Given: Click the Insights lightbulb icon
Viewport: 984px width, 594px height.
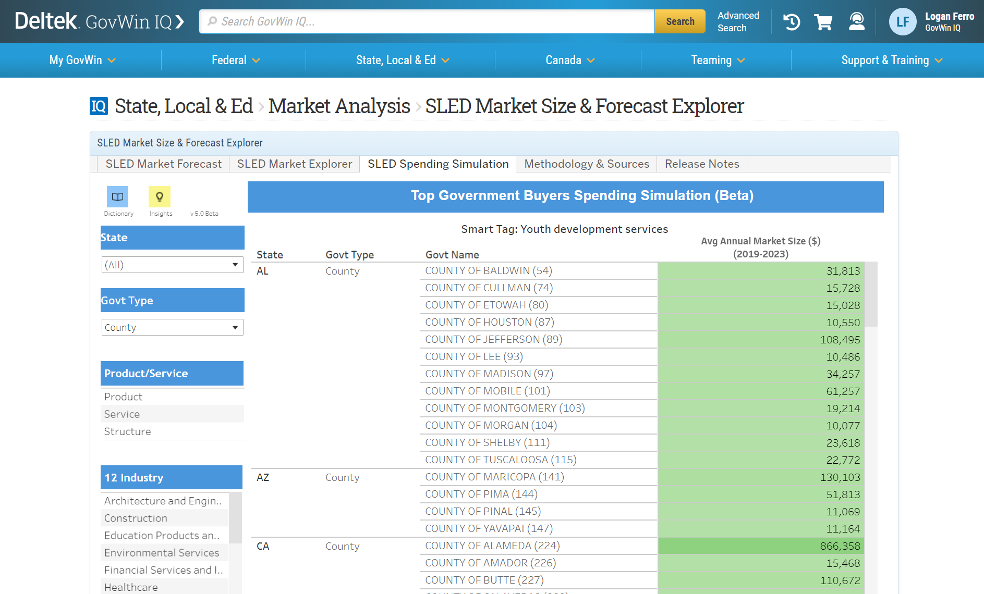Looking at the screenshot, I should tap(160, 197).
